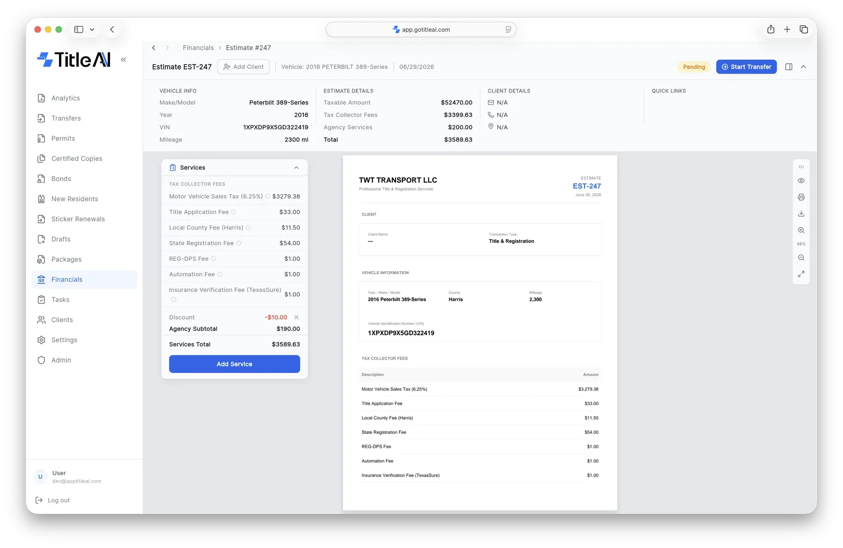This screenshot has height=548, width=843.
Task: Open Drafts section
Action: point(60,239)
